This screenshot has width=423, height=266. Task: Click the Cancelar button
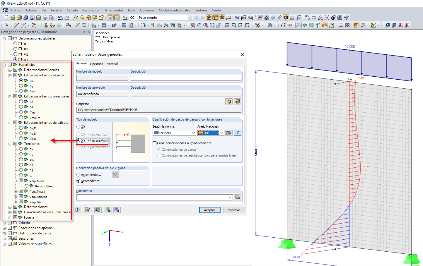[x=234, y=210]
